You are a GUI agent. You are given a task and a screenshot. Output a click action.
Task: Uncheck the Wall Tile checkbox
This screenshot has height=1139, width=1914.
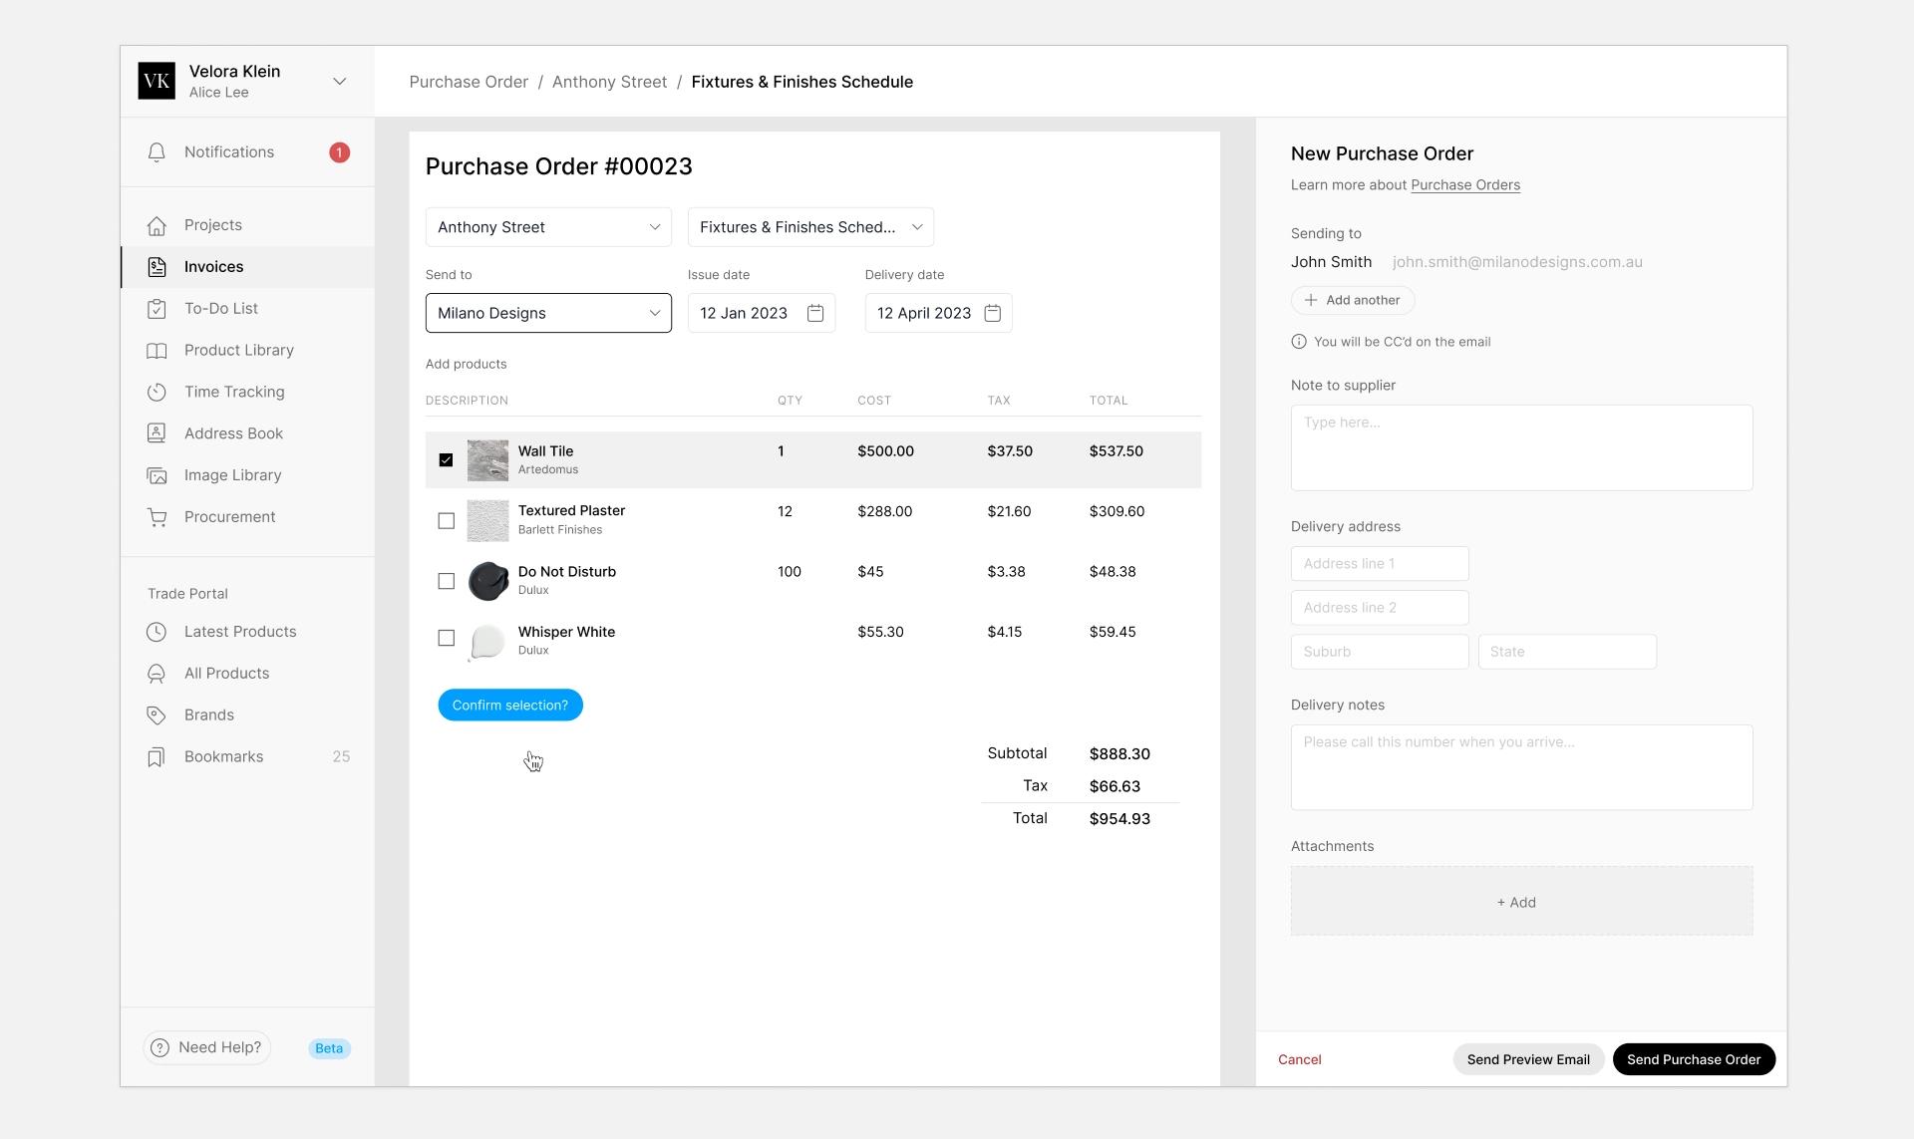point(446,460)
